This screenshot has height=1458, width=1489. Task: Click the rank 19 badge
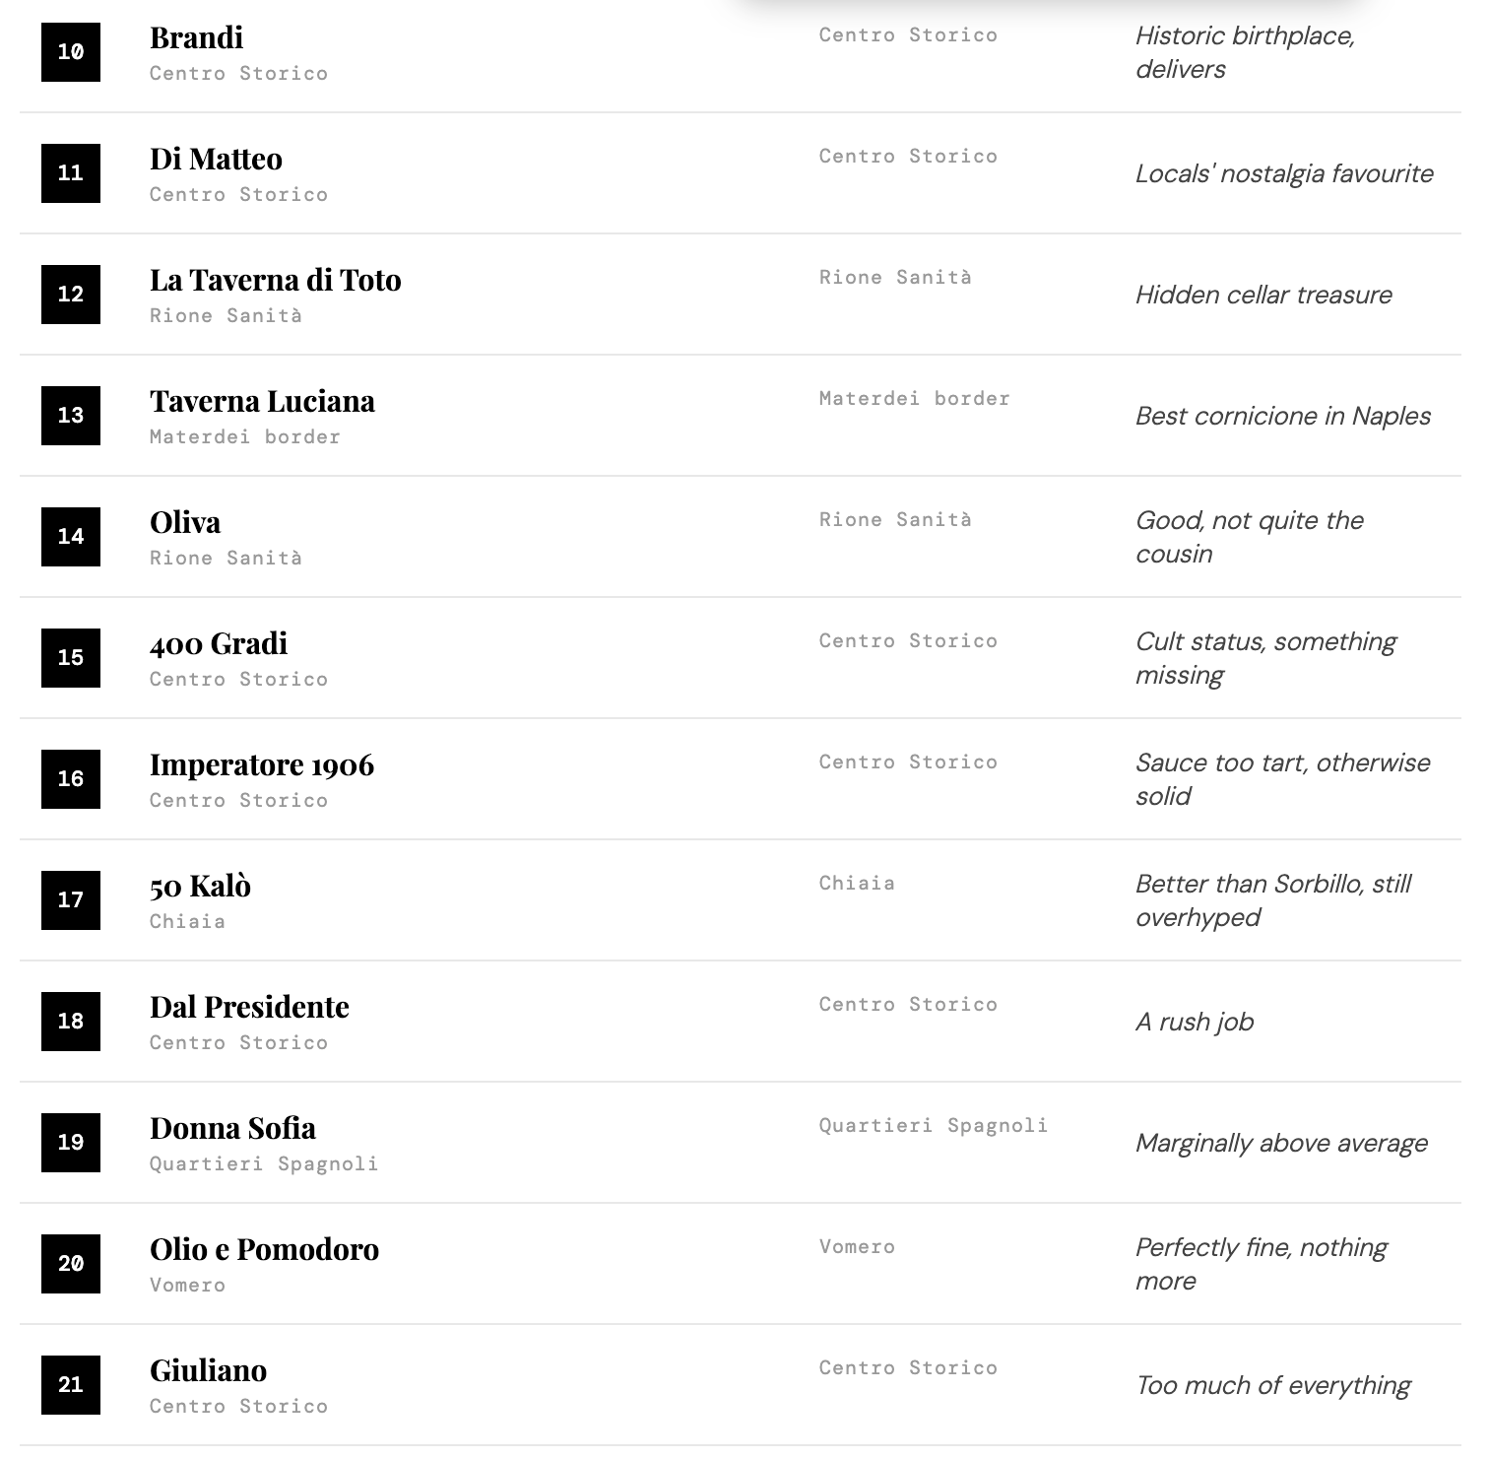[x=71, y=1143]
